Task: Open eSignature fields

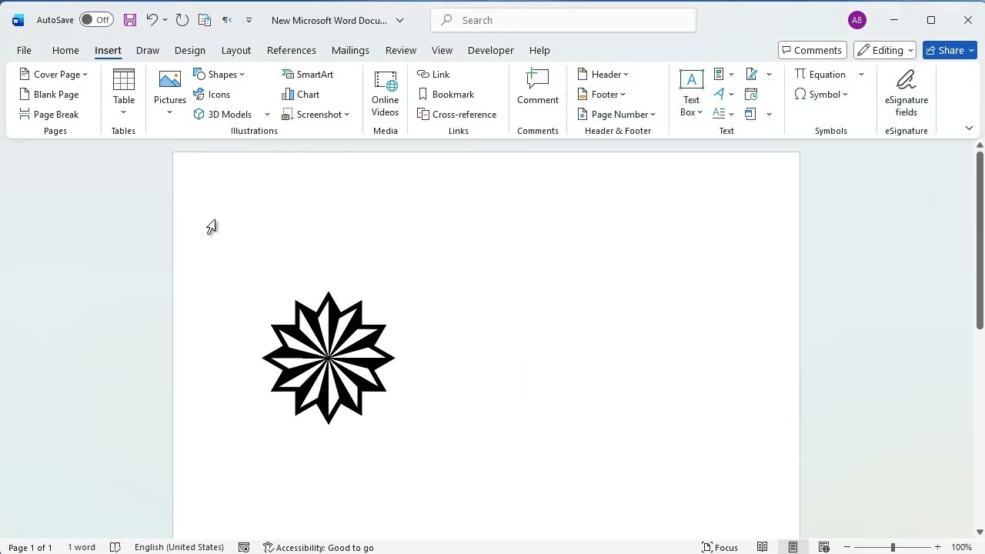Action: click(907, 94)
